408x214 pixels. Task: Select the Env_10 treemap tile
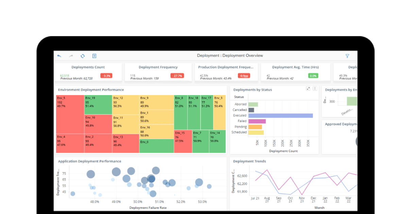pyautogui.click(x=98, y=124)
